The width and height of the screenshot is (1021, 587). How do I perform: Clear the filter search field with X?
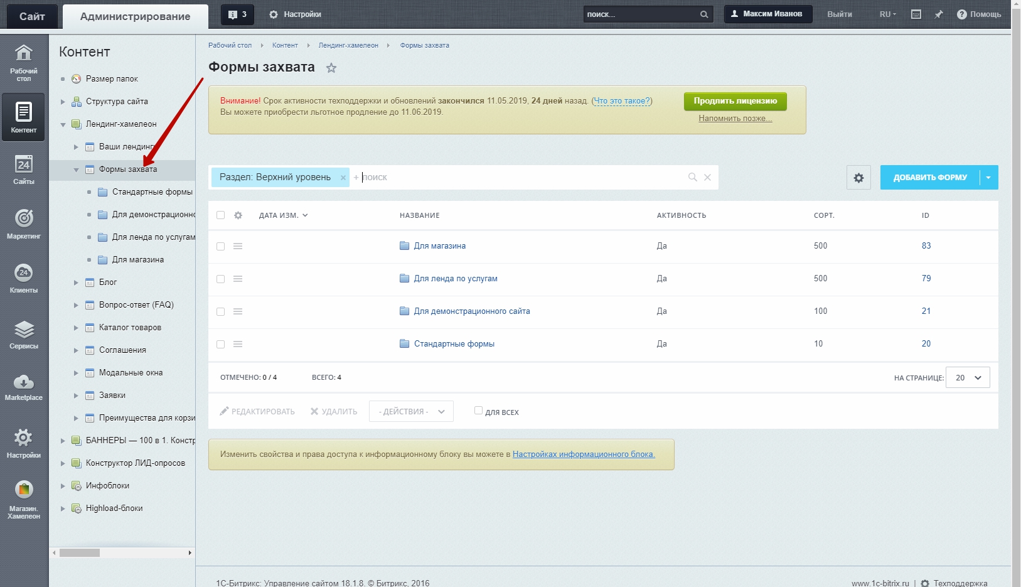[707, 177]
